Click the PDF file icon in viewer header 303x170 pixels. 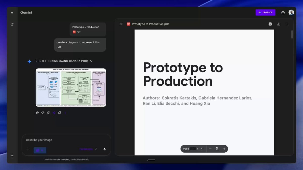pos(128,24)
